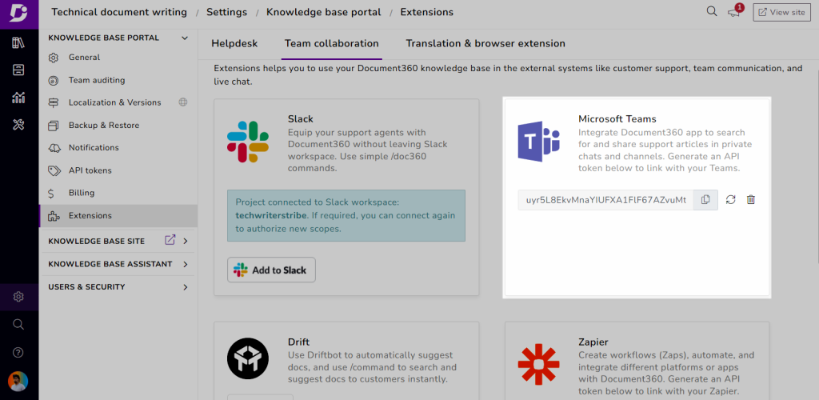819x400 pixels.
Task: Click the Teams API token field
Action: [606, 200]
